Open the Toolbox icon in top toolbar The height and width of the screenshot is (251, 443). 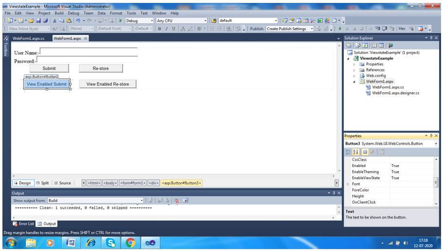pos(313,20)
